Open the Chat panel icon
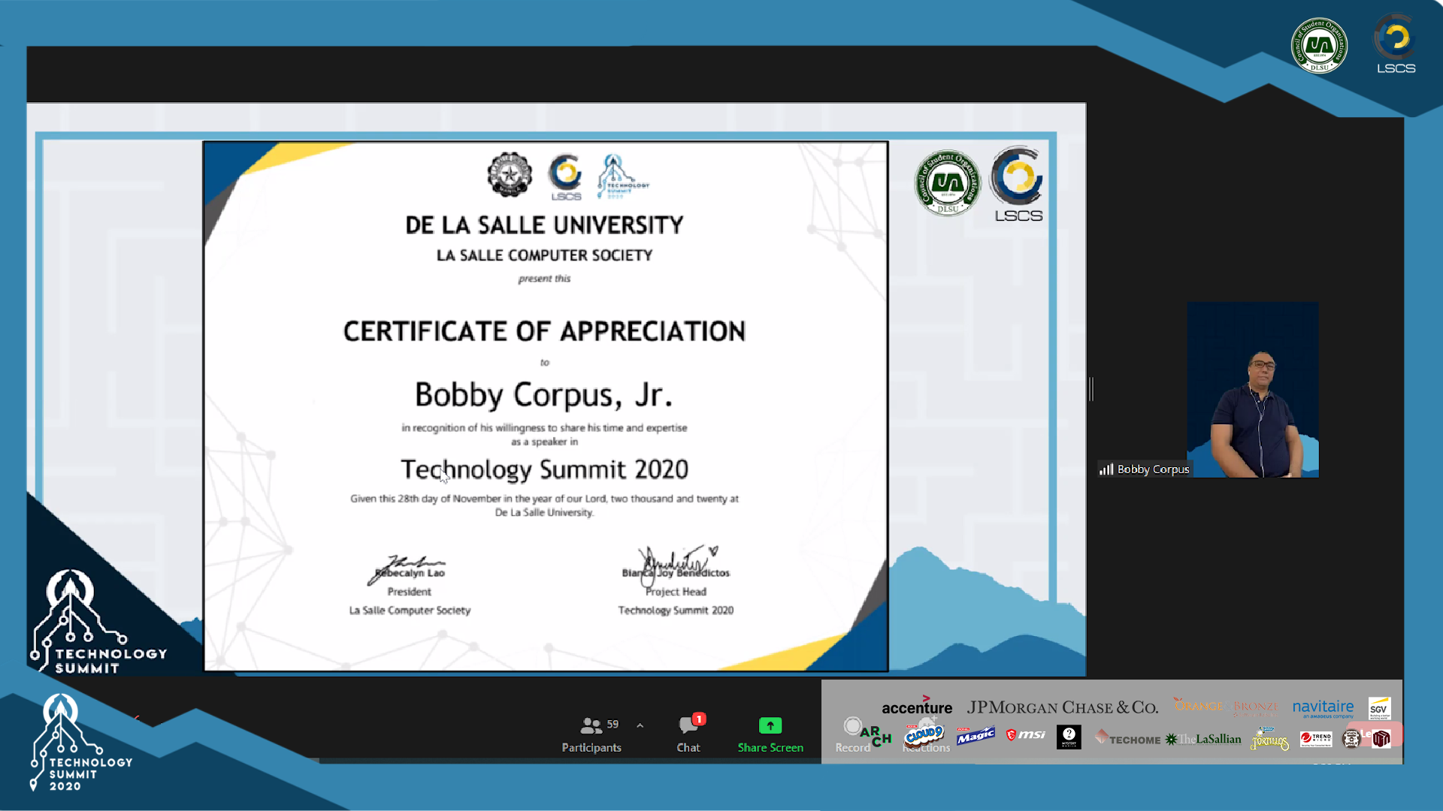 [688, 726]
